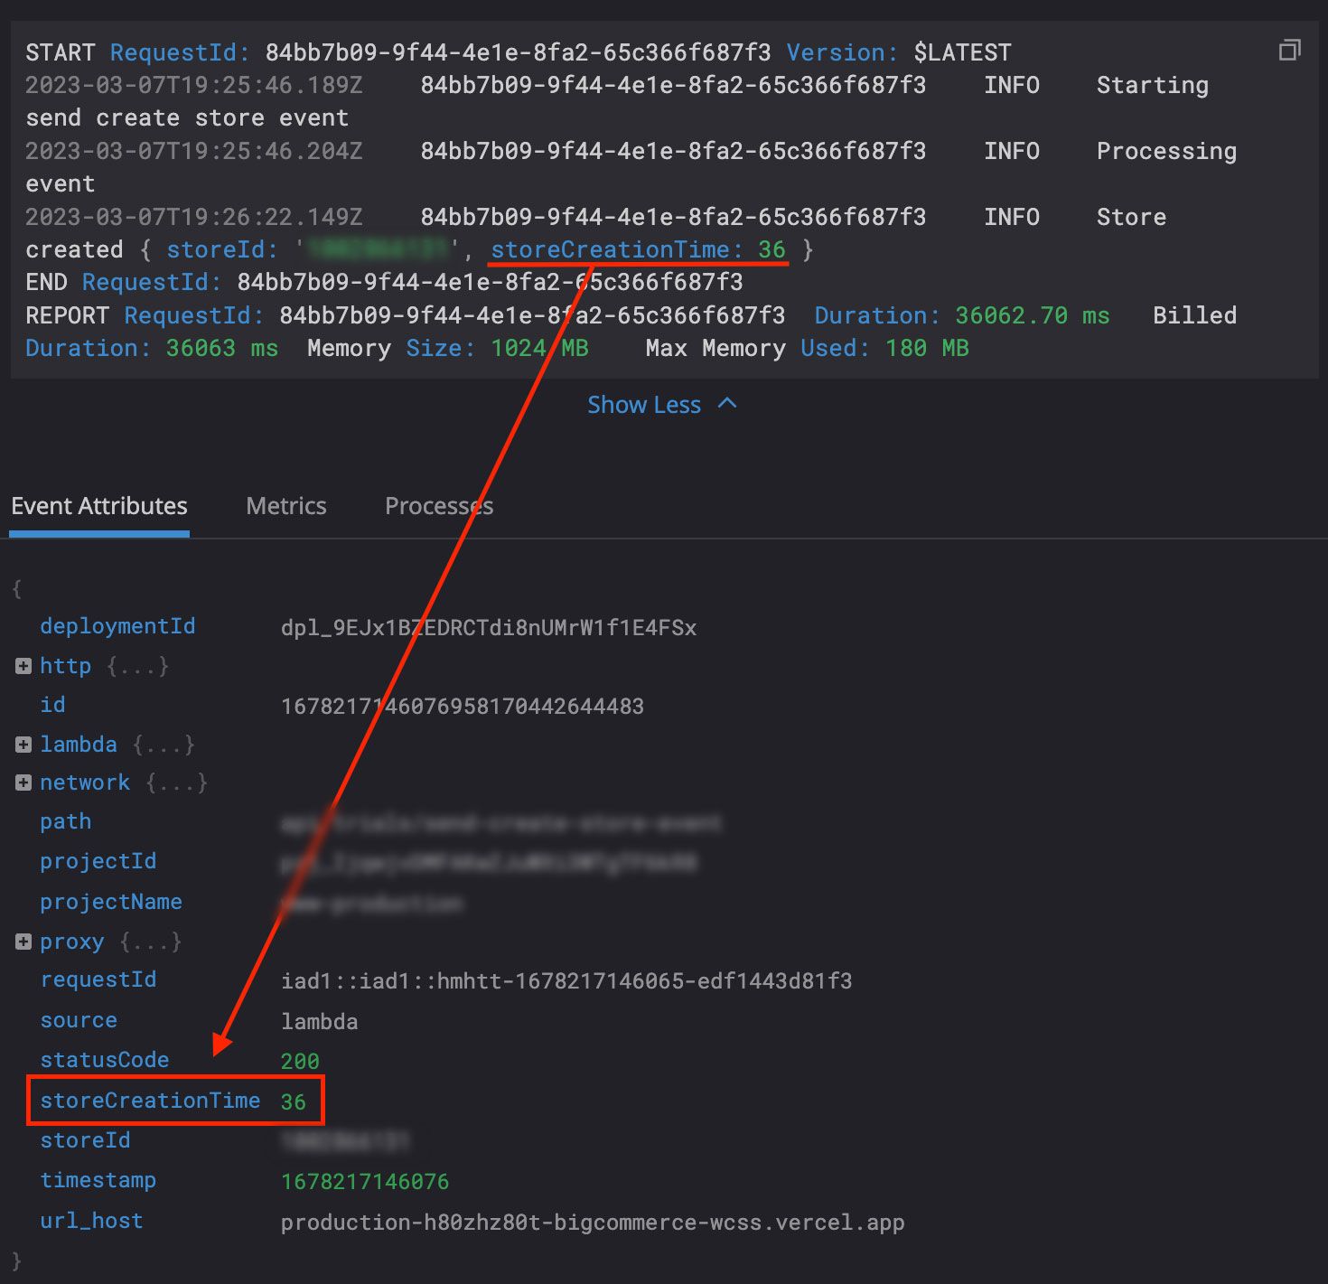Click the 19:25:46.189Z log timestamp
Viewport: 1328px width, 1284px height.
(x=194, y=86)
